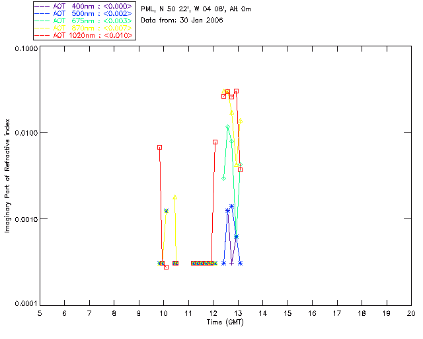Viewport: 423px width, 339px height.
Task: Click the highest red square marker near 13 GMT
Action: click(x=237, y=91)
